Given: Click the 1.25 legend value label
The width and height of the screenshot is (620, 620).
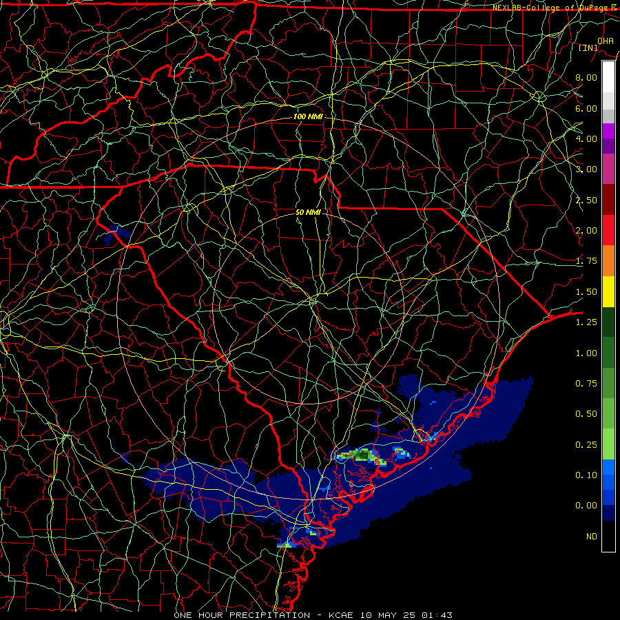Looking at the screenshot, I should tap(586, 322).
